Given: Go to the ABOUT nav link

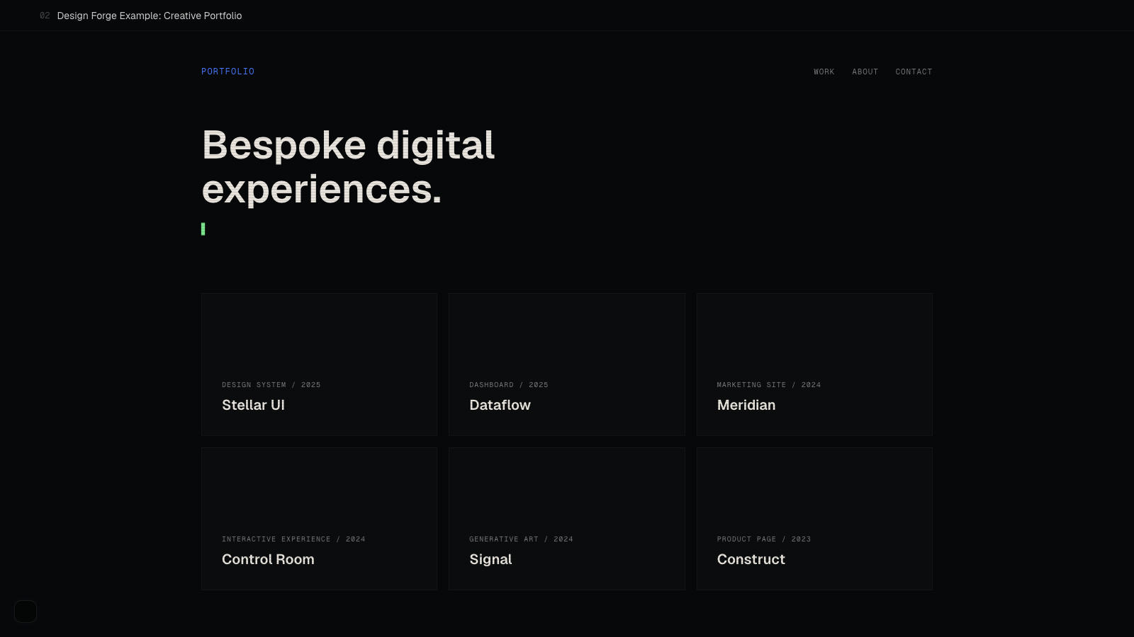Looking at the screenshot, I should pos(865,72).
